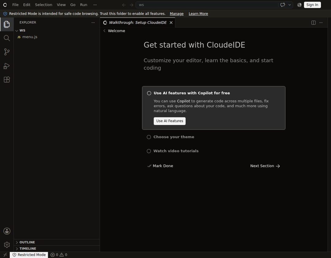Open the Extensions view
Screen dimensions: 331x258
7,79
